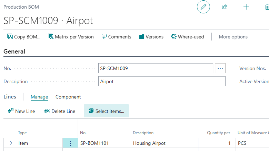Viewport: 269px width, 151px height.
Task: Click the No. field ellipsis button
Action: 220,68
